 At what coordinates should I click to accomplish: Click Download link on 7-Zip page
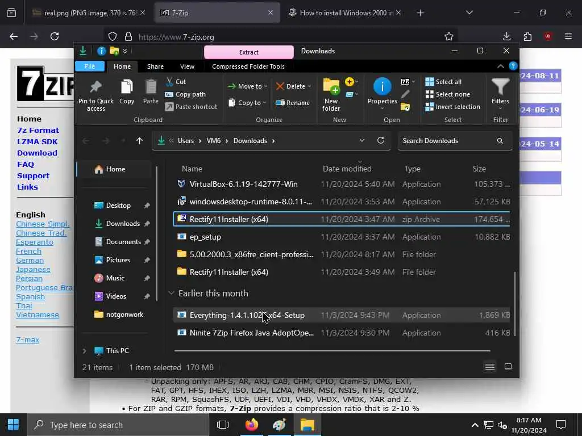click(37, 153)
